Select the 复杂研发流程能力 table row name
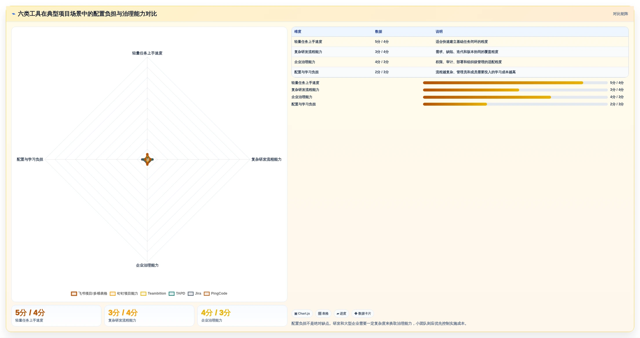The image size is (640, 338). pyautogui.click(x=308, y=52)
